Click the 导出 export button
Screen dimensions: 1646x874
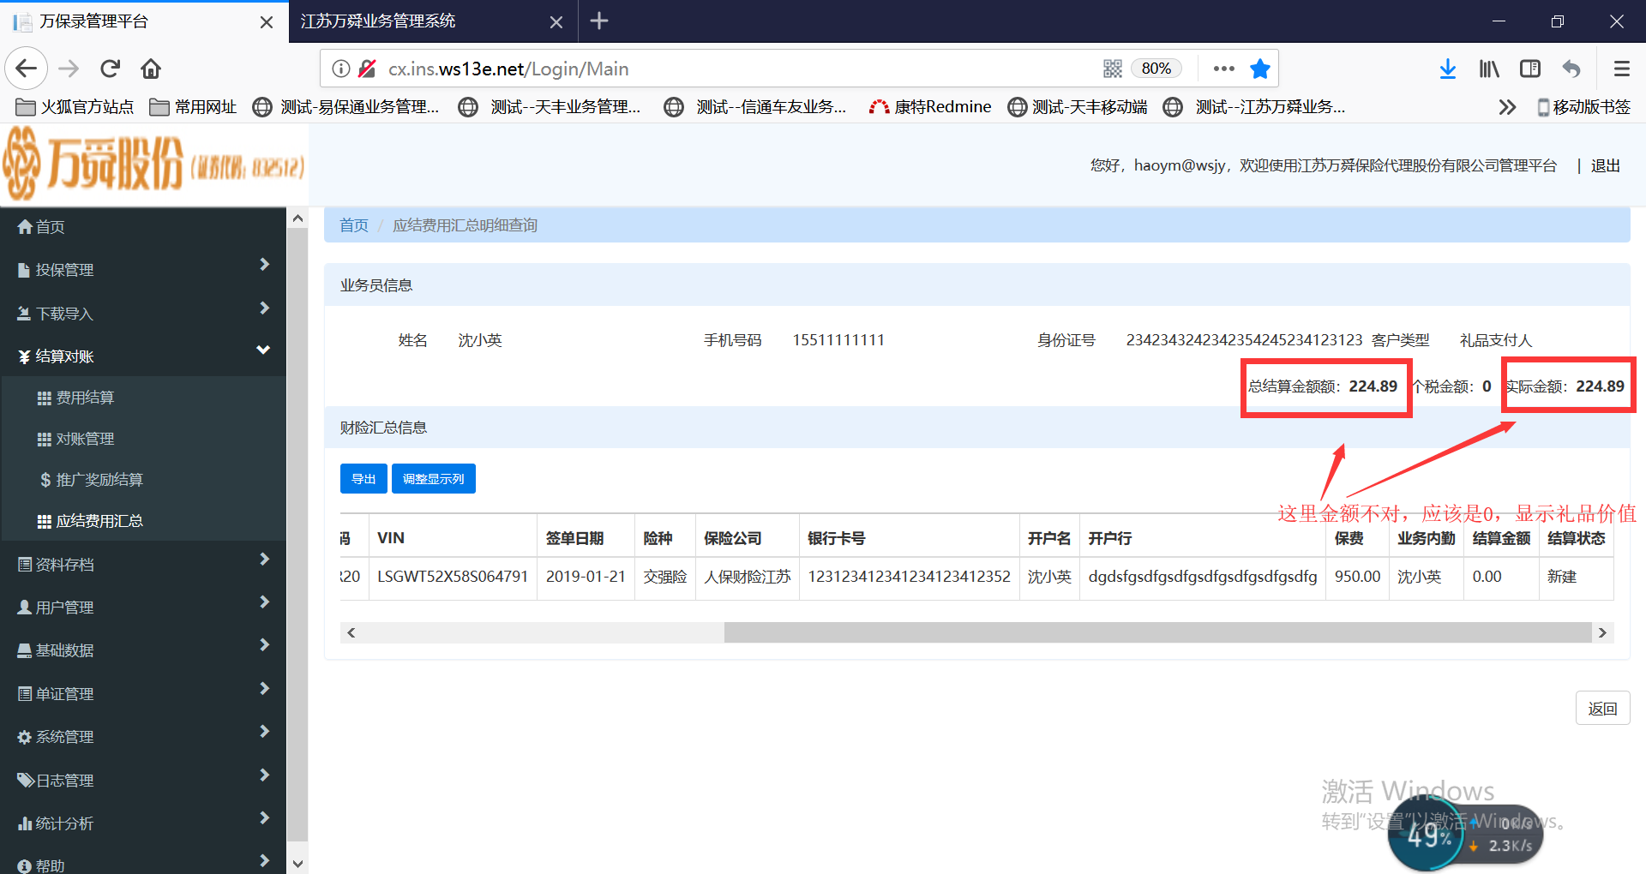coord(363,479)
